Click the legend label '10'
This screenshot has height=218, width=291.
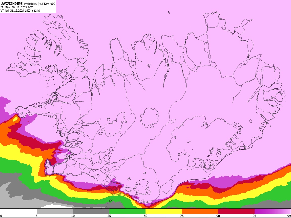click(x=73, y=216)
